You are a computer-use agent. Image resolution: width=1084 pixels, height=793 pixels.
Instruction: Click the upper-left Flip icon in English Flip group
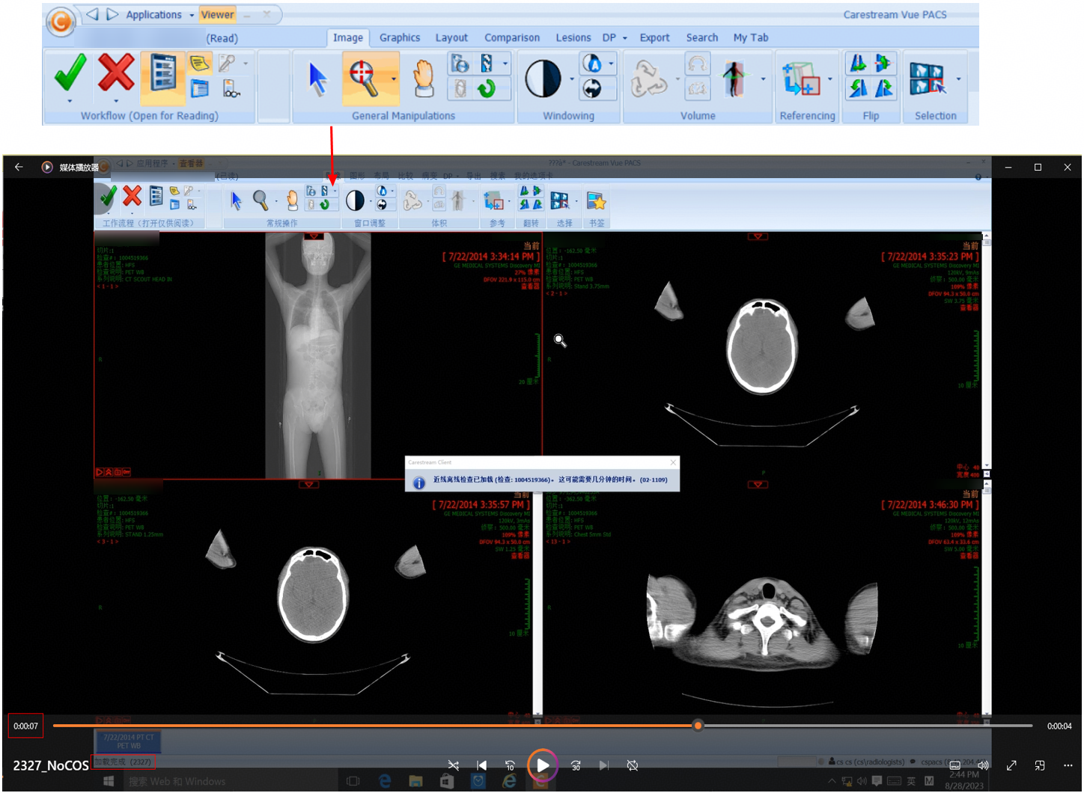pyautogui.click(x=858, y=64)
